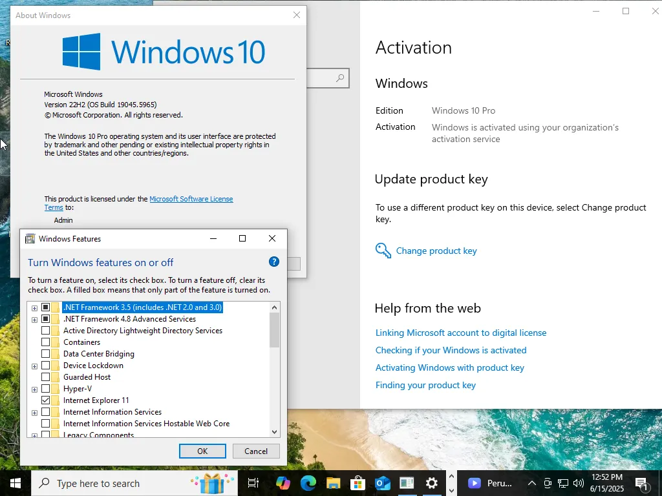Expand .NET Framework 4.8 Advanced Services node
Image resolution: width=662 pixels, height=496 pixels.
(35, 320)
